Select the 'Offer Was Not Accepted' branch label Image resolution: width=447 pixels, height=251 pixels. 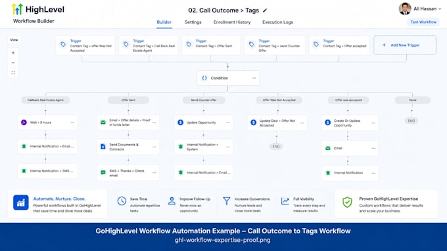coord(279,100)
